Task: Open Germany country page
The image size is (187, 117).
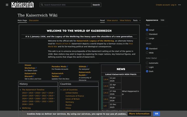Action: click(x=70, y=102)
